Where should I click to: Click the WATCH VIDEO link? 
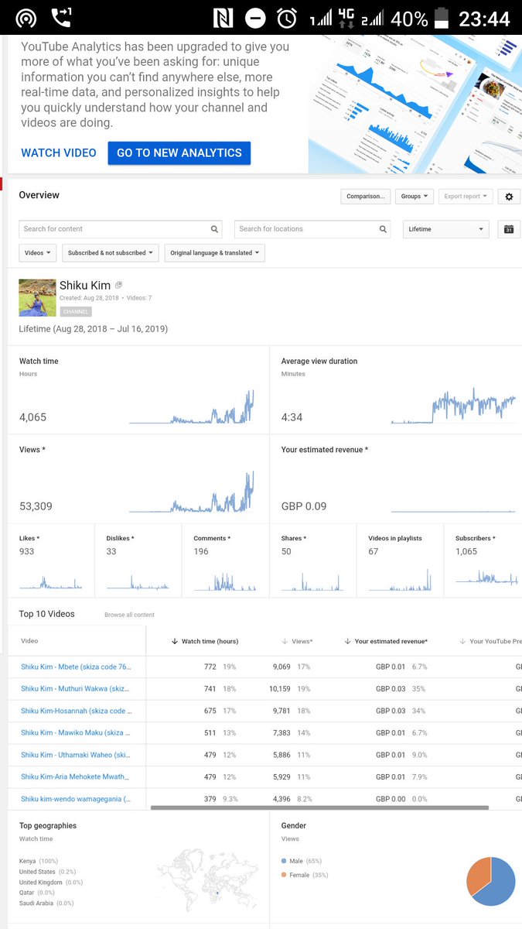point(59,153)
